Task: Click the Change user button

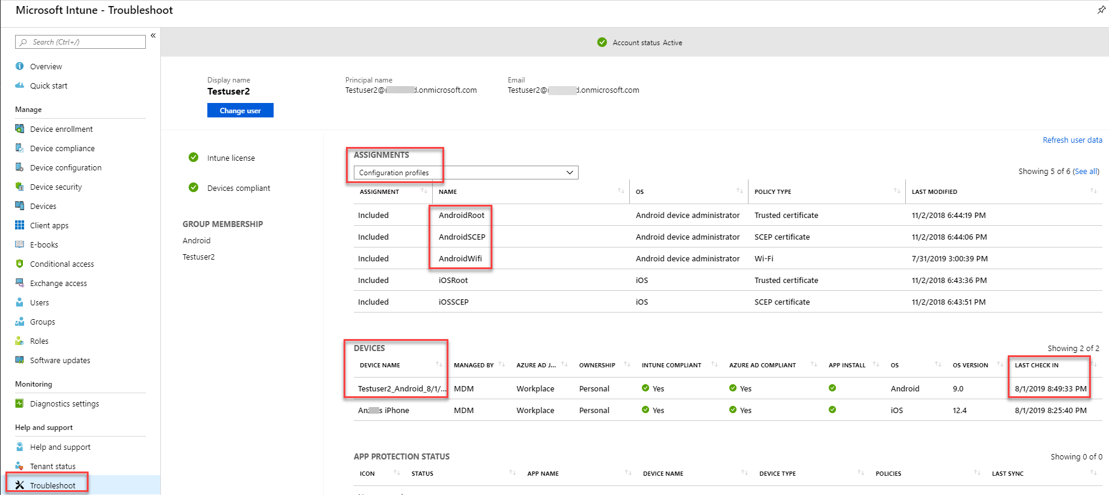Action: tap(240, 110)
